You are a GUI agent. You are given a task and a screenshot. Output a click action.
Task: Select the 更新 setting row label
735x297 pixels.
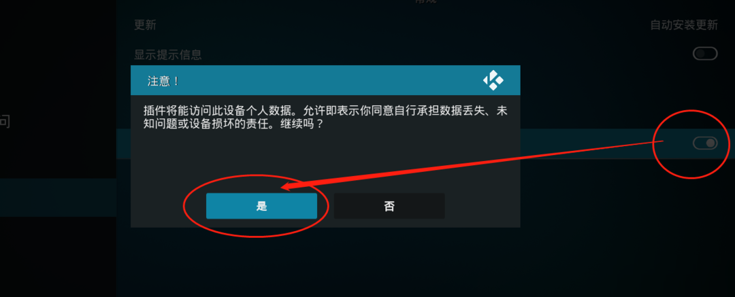pyautogui.click(x=146, y=25)
